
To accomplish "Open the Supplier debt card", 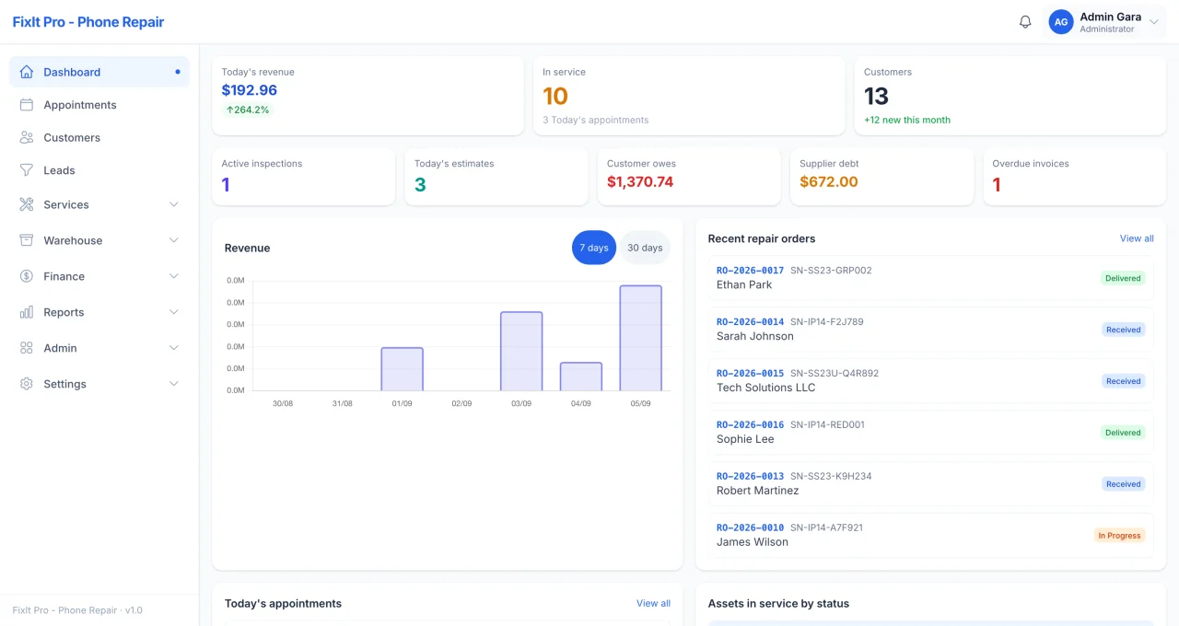I will [x=881, y=177].
